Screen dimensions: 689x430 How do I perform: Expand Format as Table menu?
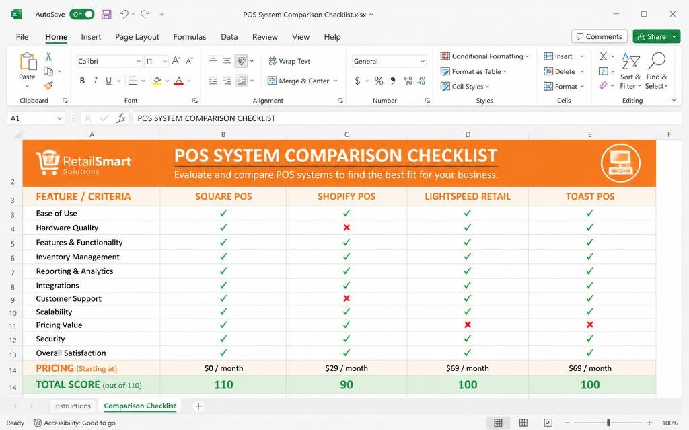[474, 71]
